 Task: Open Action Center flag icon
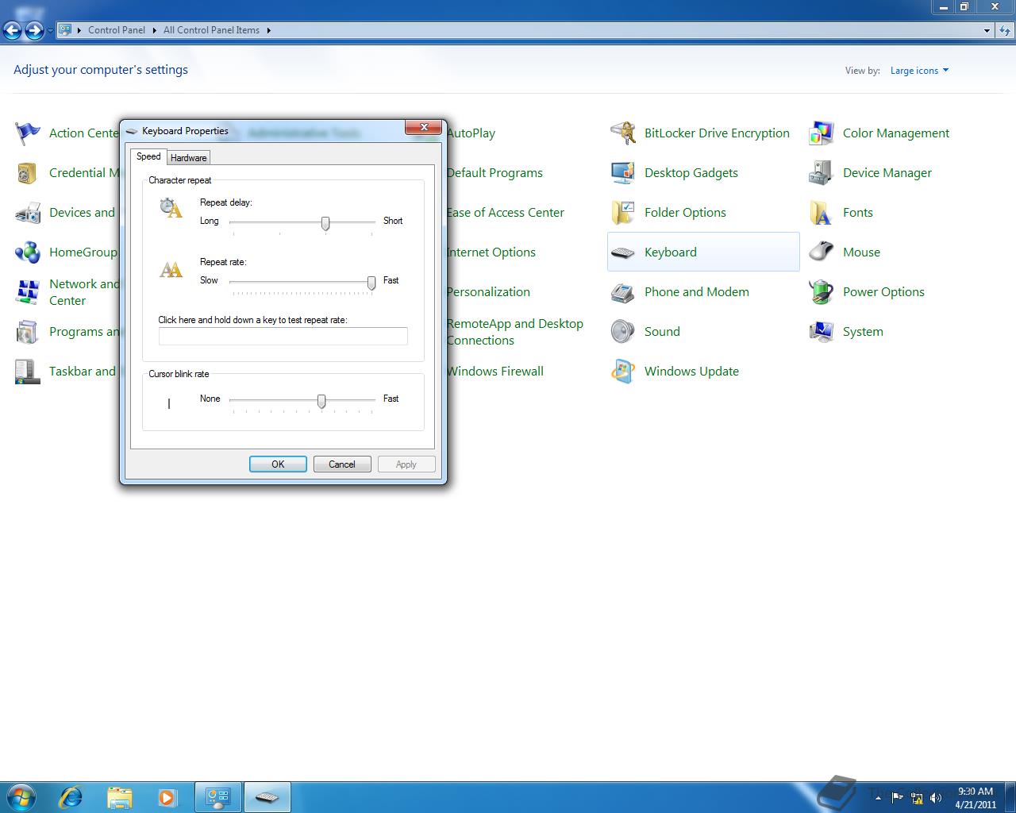(28, 133)
